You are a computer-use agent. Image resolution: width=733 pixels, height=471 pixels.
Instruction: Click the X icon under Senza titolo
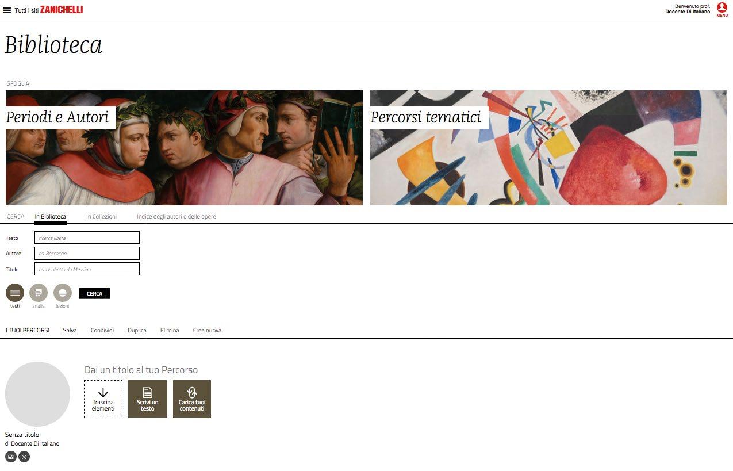point(24,457)
